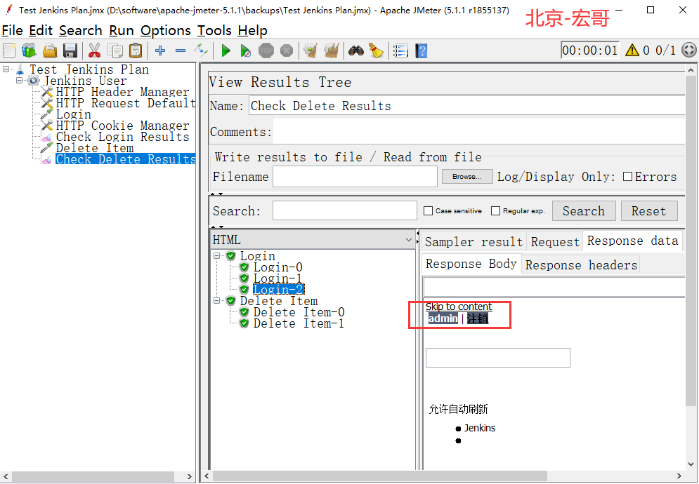Click the warning triangle log indicator
Image resolution: width=699 pixels, height=484 pixels.
(632, 50)
